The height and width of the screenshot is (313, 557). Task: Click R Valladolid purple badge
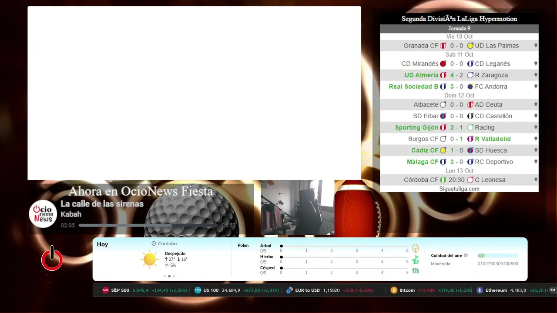pos(470,139)
